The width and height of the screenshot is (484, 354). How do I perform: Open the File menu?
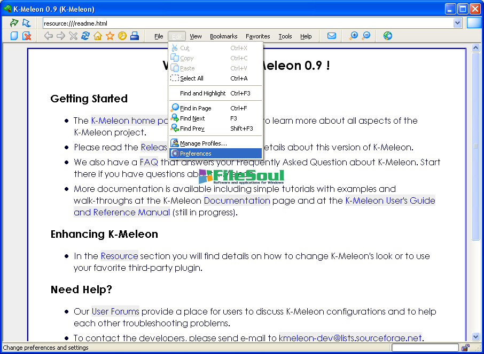tap(159, 36)
